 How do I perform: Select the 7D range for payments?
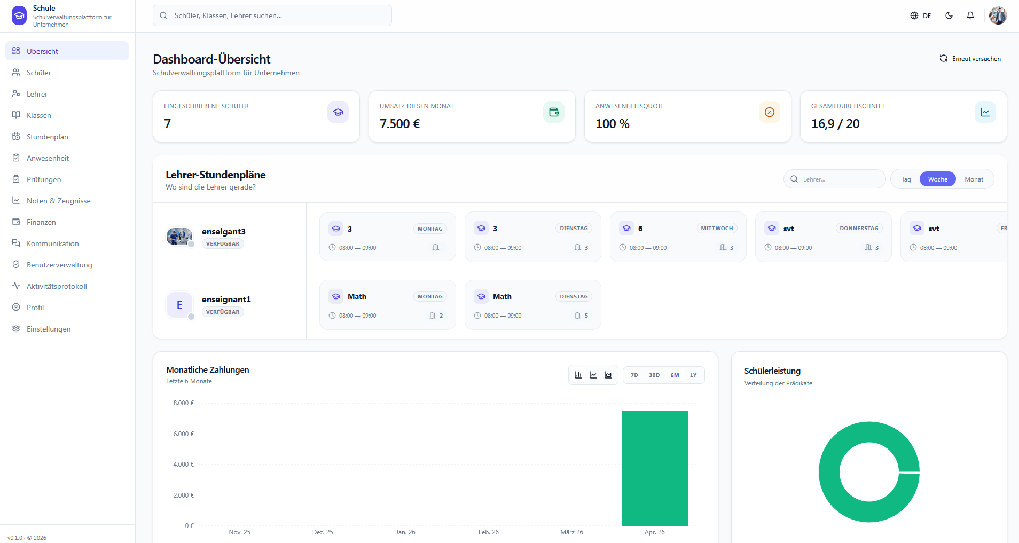pos(634,375)
